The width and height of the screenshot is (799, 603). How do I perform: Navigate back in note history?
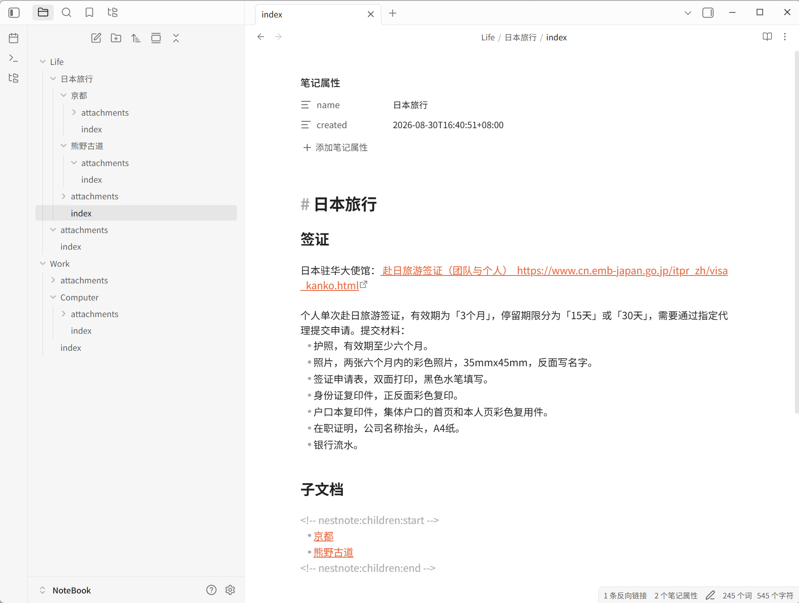261,37
